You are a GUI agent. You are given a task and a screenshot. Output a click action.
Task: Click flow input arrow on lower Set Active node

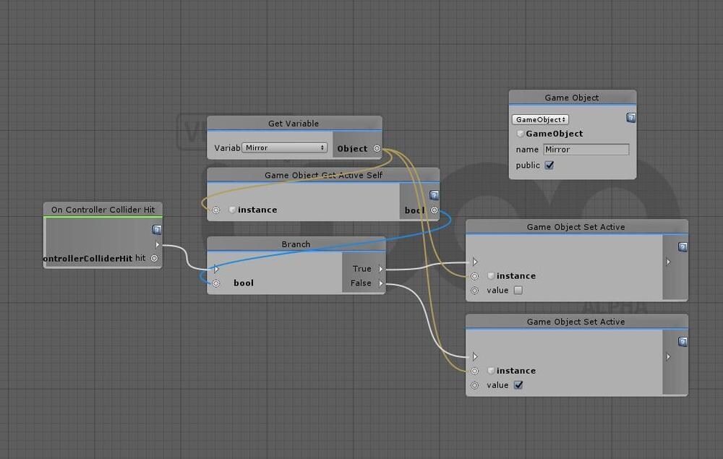pos(475,356)
